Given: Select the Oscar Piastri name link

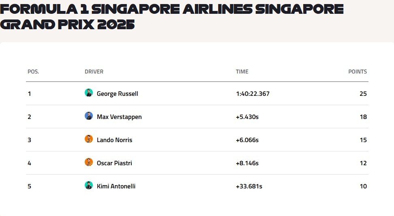Looking at the screenshot, I should (114, 163).
